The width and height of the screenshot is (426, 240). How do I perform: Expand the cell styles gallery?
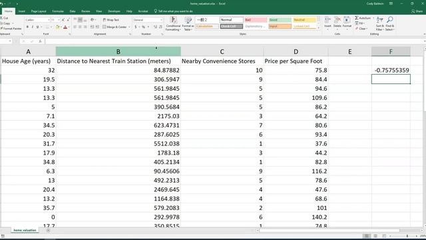point(318,27)
